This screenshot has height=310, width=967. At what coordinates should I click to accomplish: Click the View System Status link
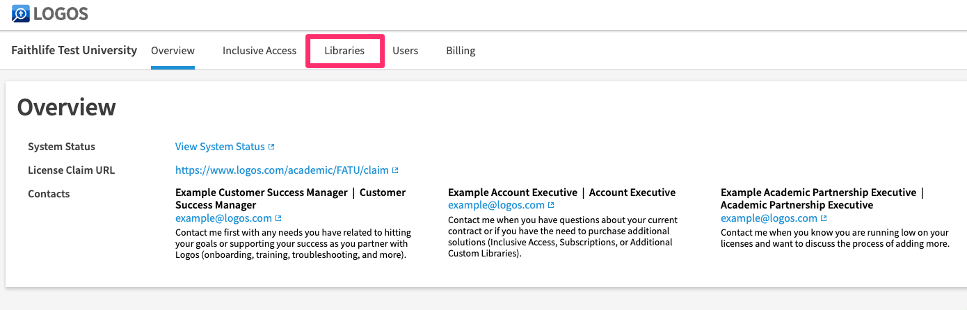[220, 147]
